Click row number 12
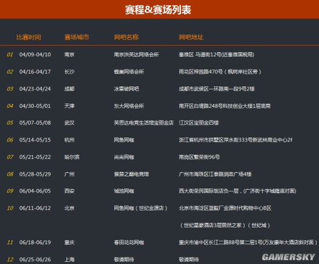The image size is (319, 264). [10, 259]
